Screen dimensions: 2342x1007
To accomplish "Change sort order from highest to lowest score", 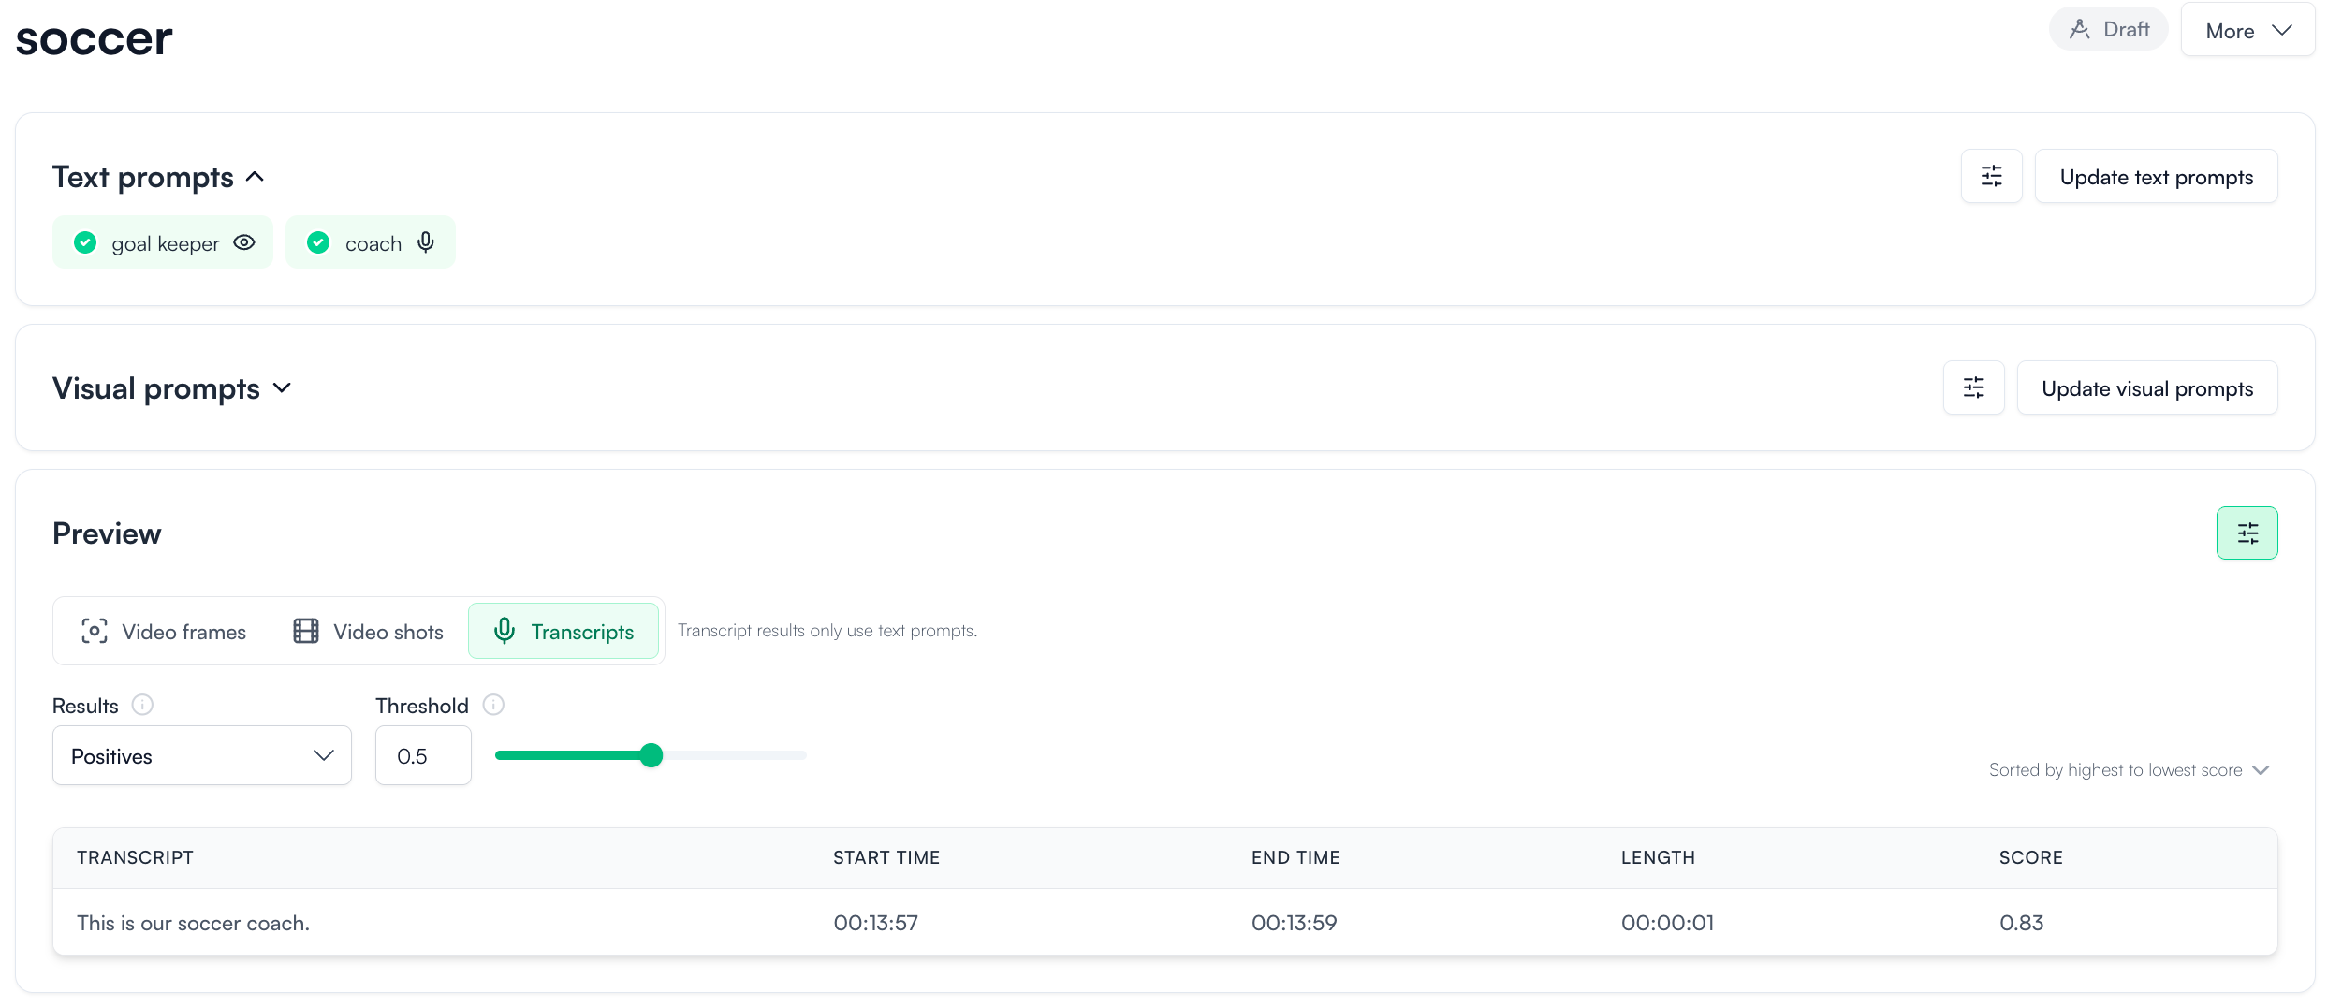I will point(2129,770).
